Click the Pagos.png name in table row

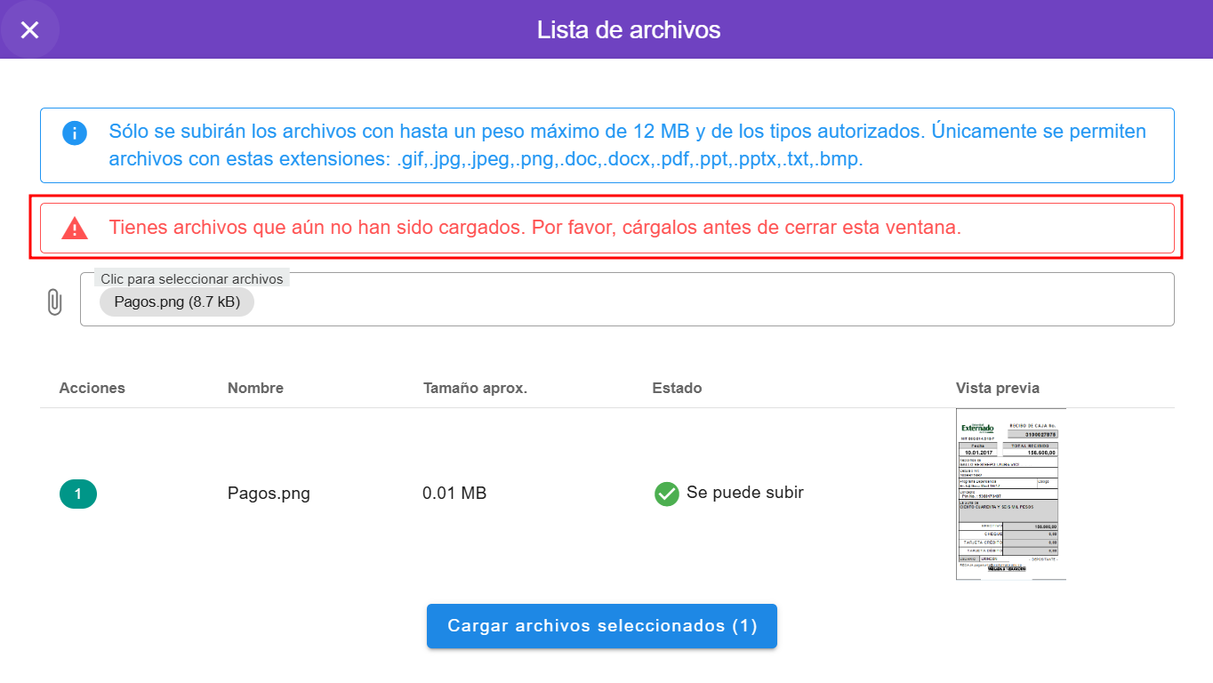(269, 494)
